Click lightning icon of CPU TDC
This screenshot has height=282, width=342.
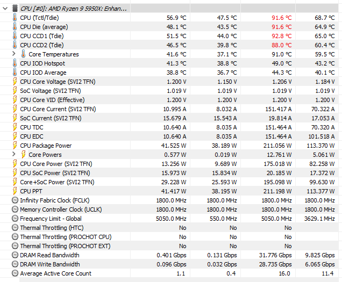click(15, 127)
